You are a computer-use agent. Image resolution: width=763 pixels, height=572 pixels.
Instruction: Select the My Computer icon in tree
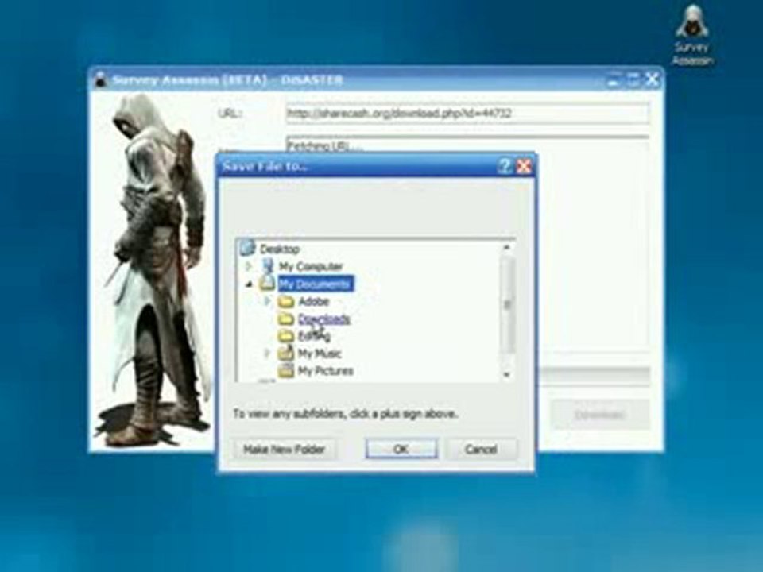[x=268, y=265]
